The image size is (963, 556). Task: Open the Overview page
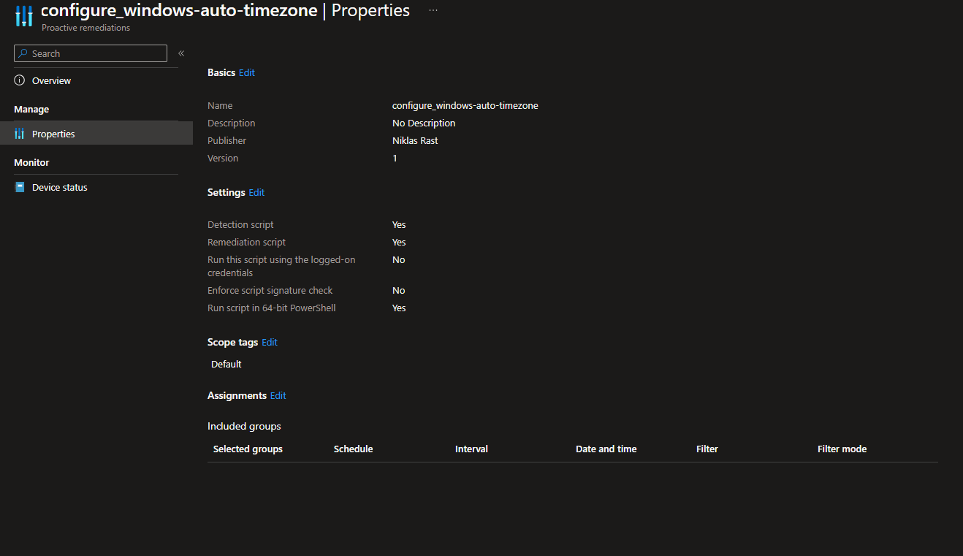[x=51, y=80]
